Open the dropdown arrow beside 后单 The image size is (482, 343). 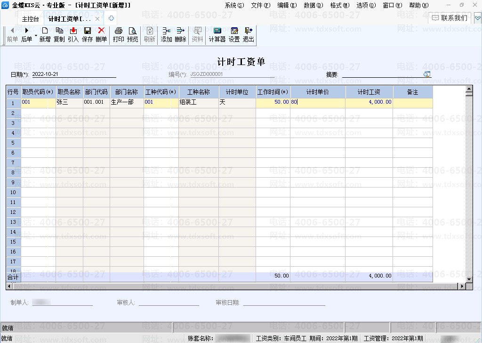[36, 35]
